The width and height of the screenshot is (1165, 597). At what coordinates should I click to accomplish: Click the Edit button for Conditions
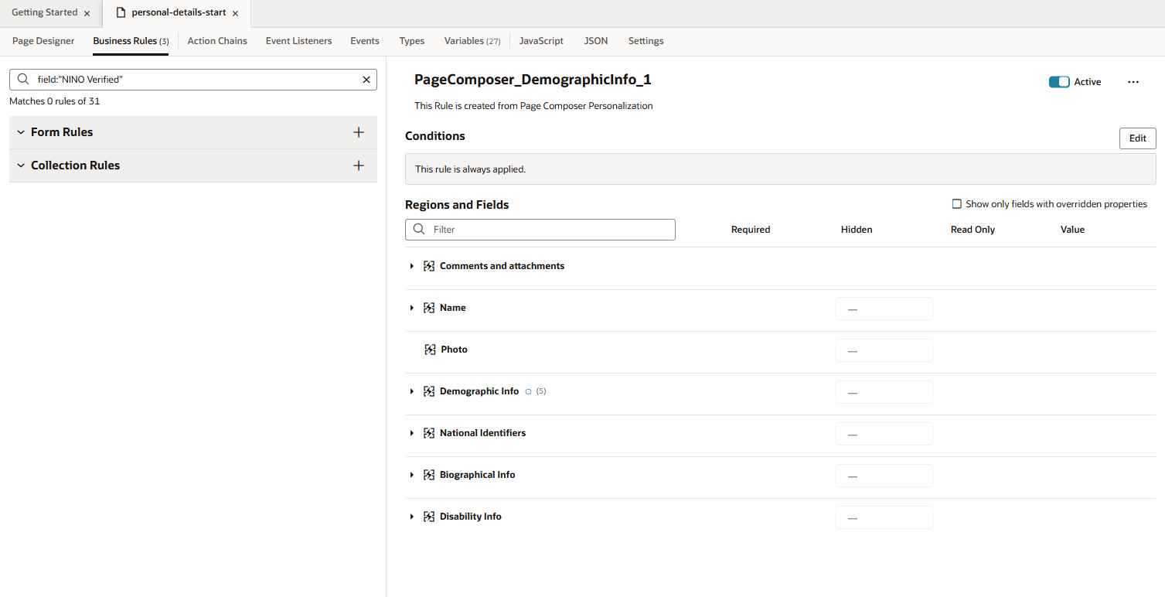pos(1137,138)
